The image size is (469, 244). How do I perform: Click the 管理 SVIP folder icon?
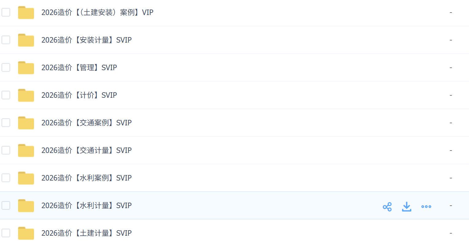point(26,68)
